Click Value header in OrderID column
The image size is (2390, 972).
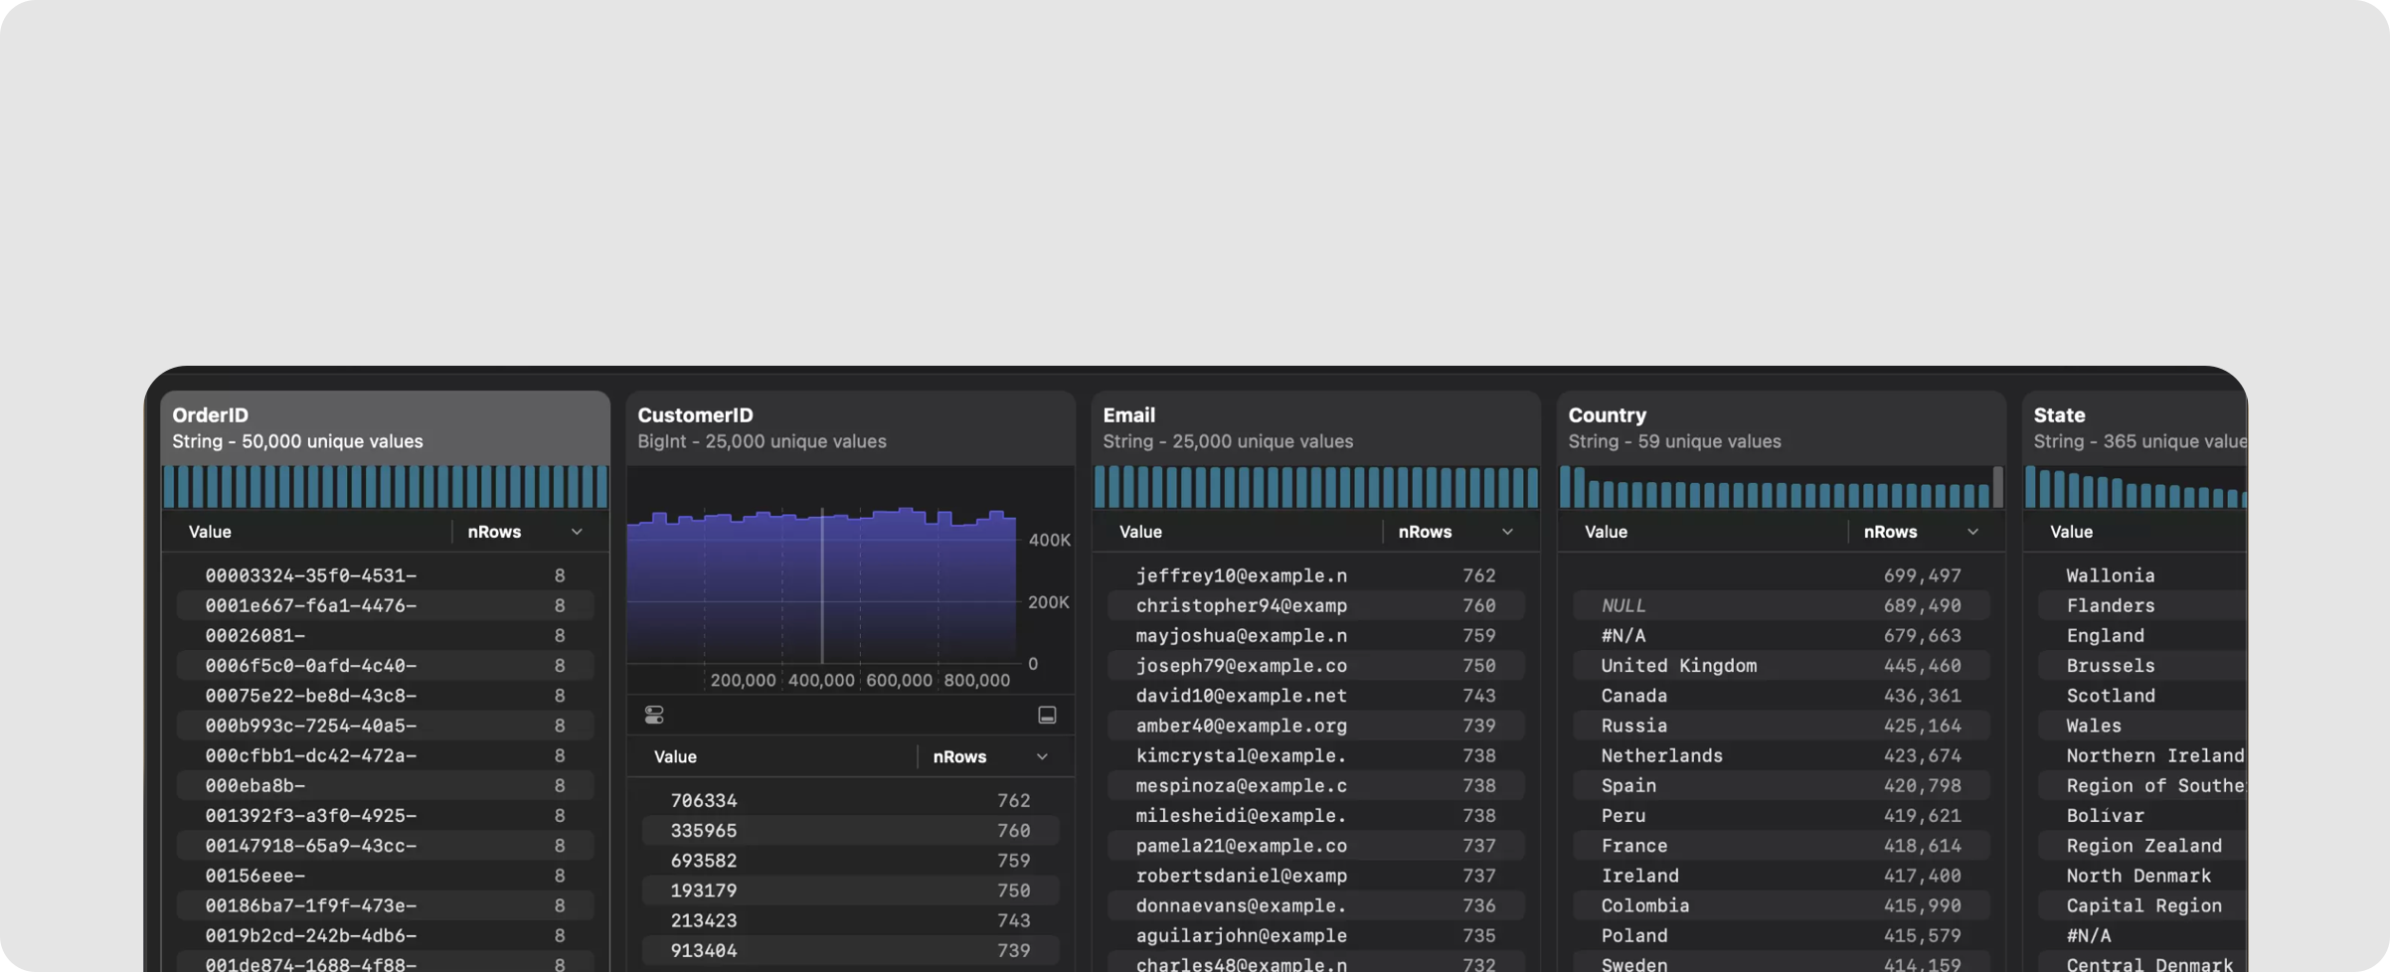[210, 532]
